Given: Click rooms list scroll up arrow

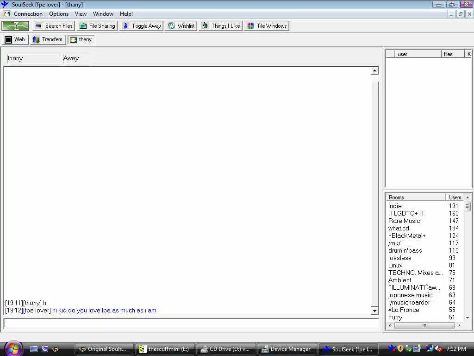Looking at the screenshot, I should tap(468, 197).
